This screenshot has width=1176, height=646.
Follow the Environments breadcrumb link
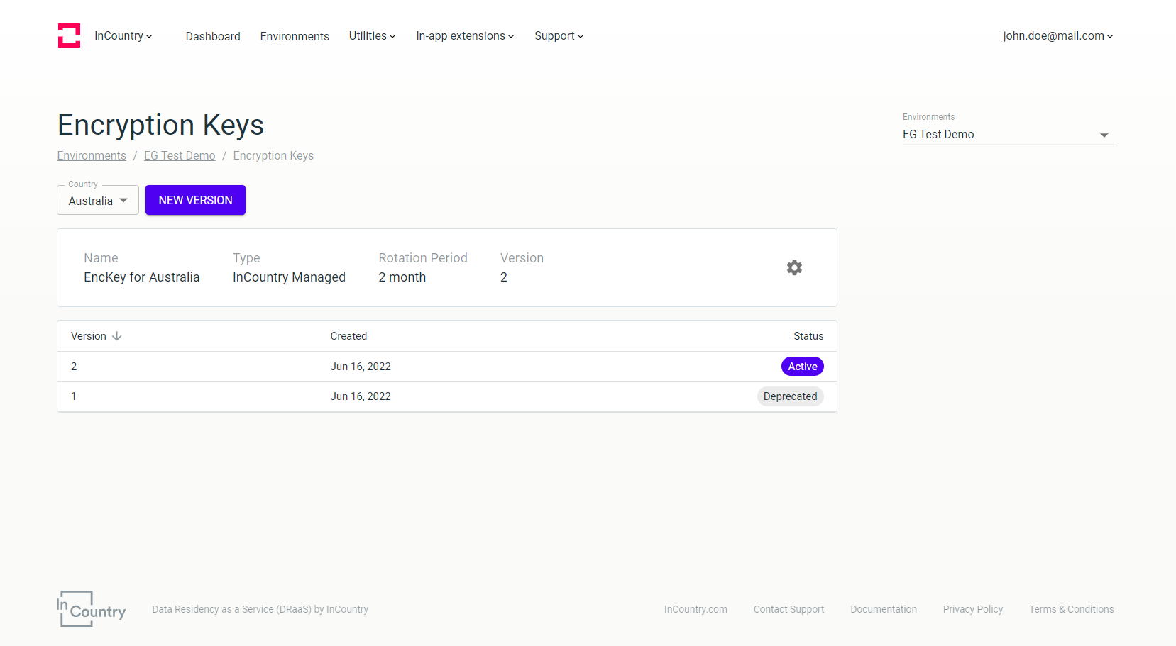point(92,156)
